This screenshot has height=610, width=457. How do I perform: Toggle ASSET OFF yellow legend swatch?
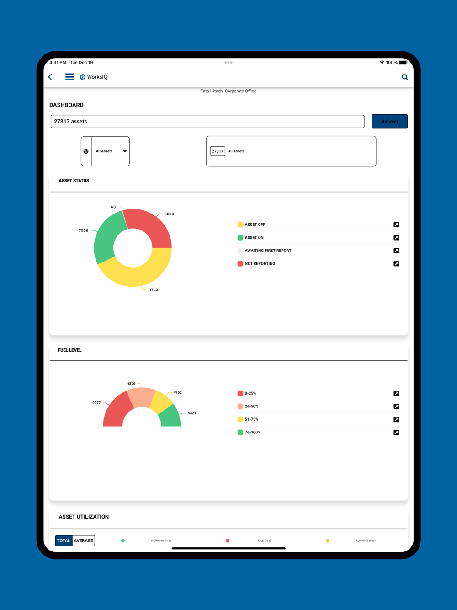[x=240, y=225]
